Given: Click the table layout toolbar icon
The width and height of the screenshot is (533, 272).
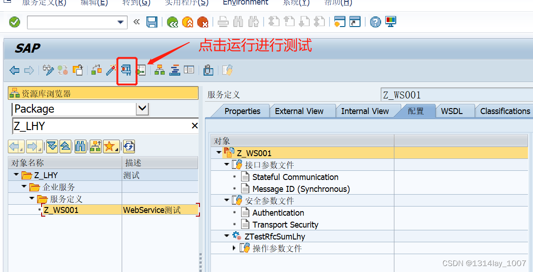Looking at the screenshot, I should tap(189, 70).
